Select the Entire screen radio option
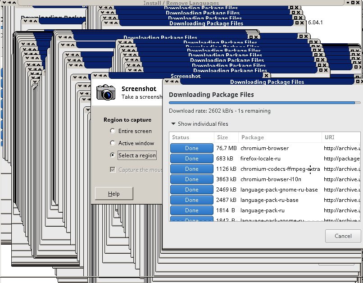This screenshot has height=283, width=363. [x=113, y=131]
